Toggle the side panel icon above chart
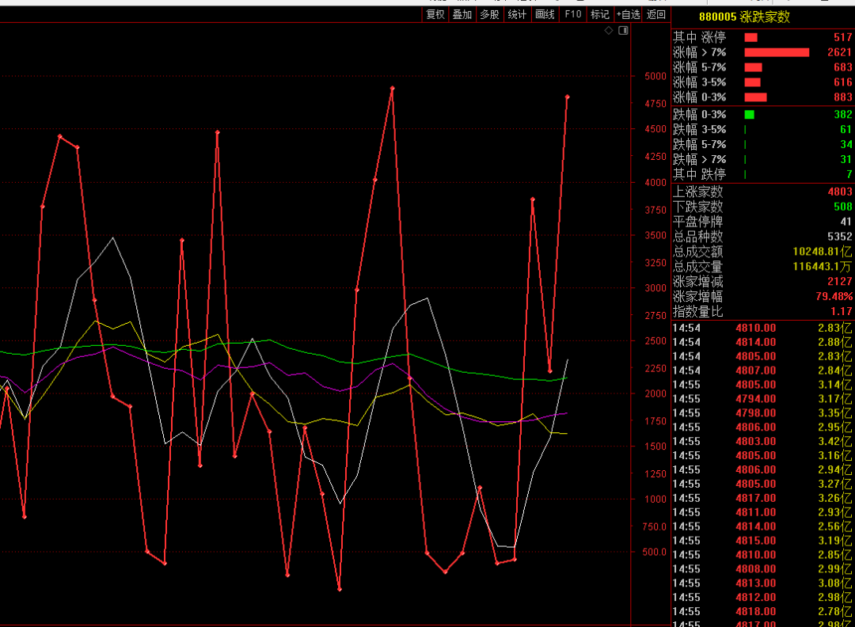This screenshot has height=627, width=855. [x=623, y=31]
